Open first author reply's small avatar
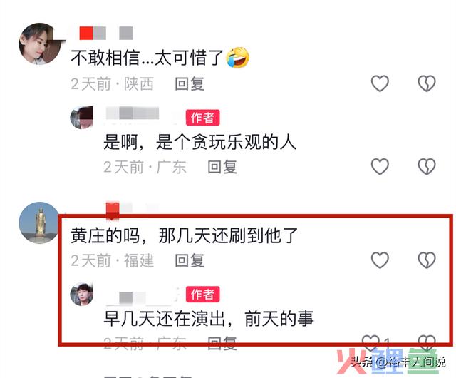Screen dimensions: 456x378 point(82,118)
